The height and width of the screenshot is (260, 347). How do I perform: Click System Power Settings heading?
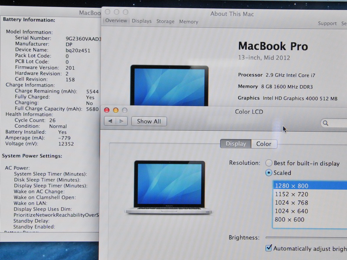click(x=32, y=156)
